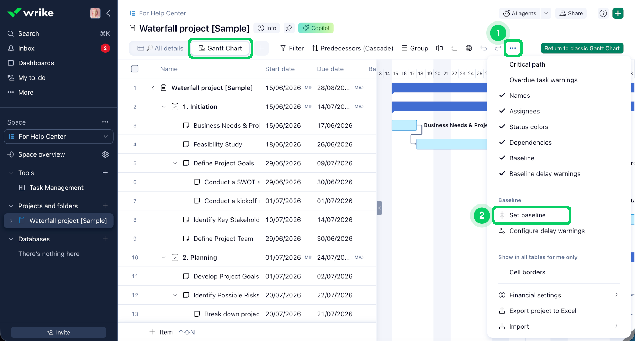Pin the project with the pin icon

289,28
